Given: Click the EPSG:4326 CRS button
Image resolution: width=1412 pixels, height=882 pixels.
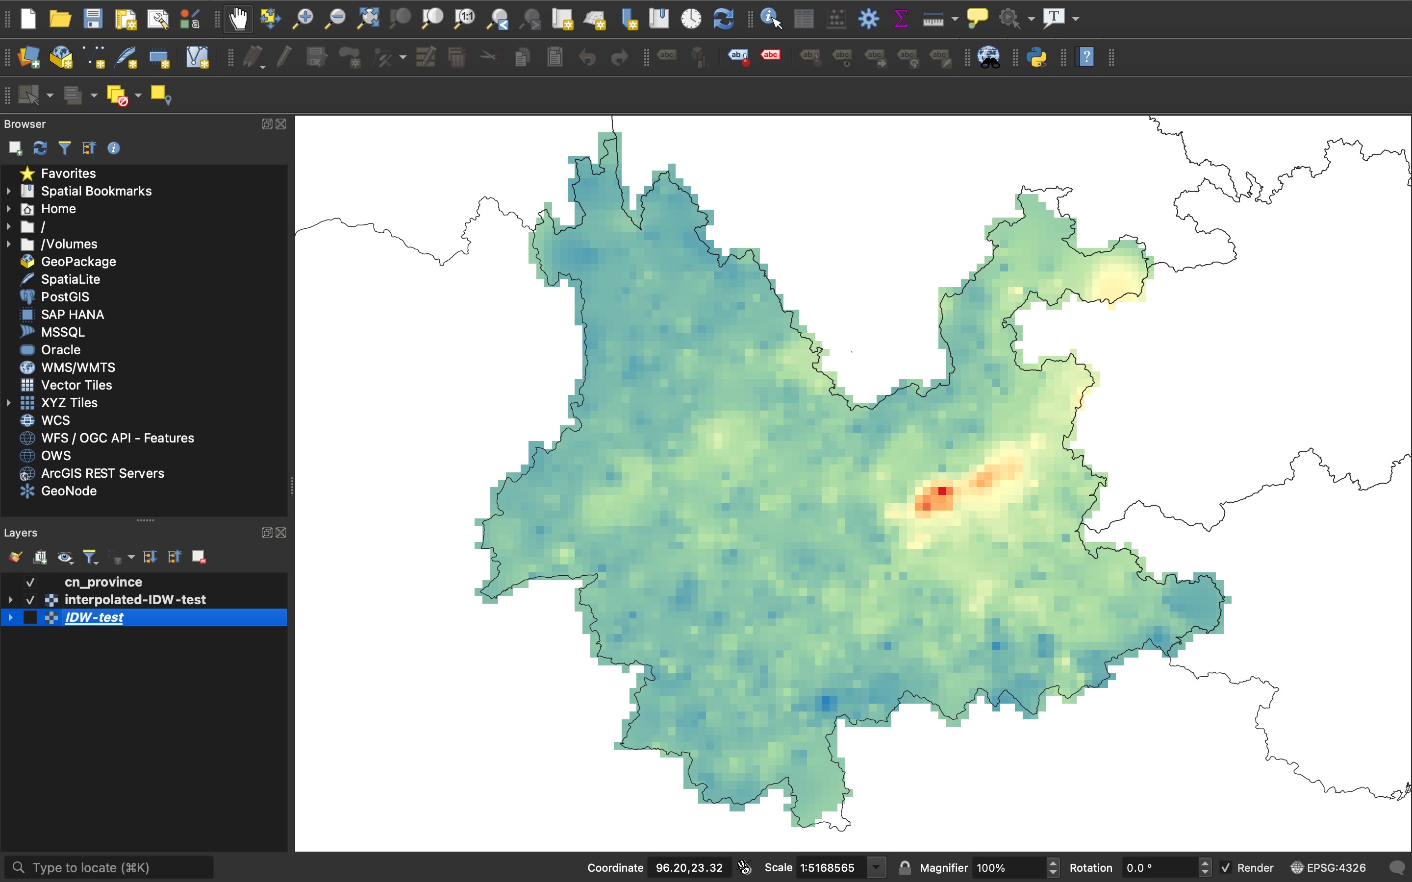Looking at the screenshot, I should pyautogui.click(x=1328, y=867).
